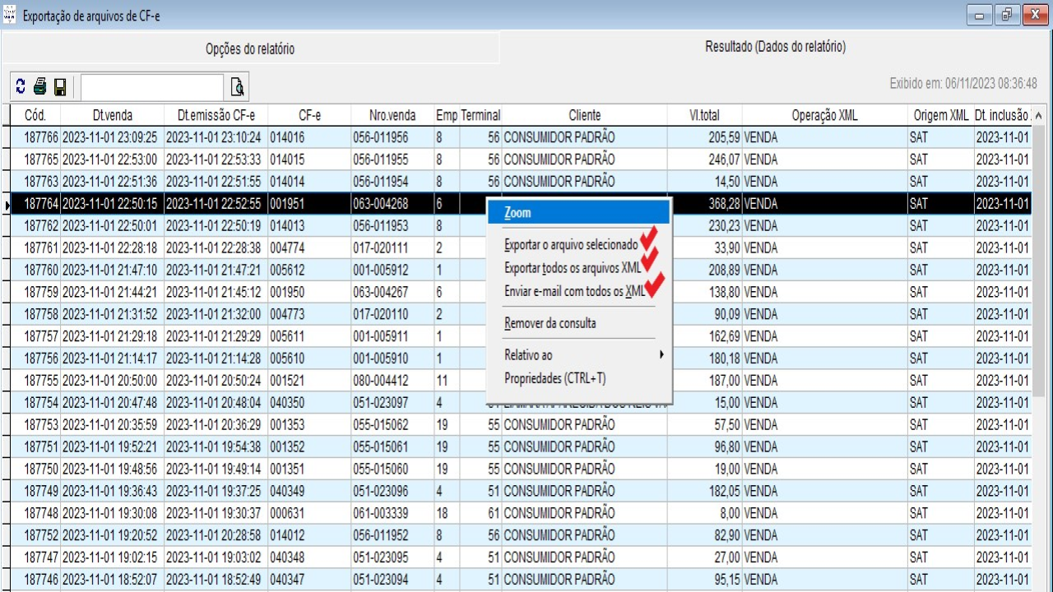The width and height of the screenshot is (1053, 592).
Task: Click the application icon in title bar
Action: 10,16
